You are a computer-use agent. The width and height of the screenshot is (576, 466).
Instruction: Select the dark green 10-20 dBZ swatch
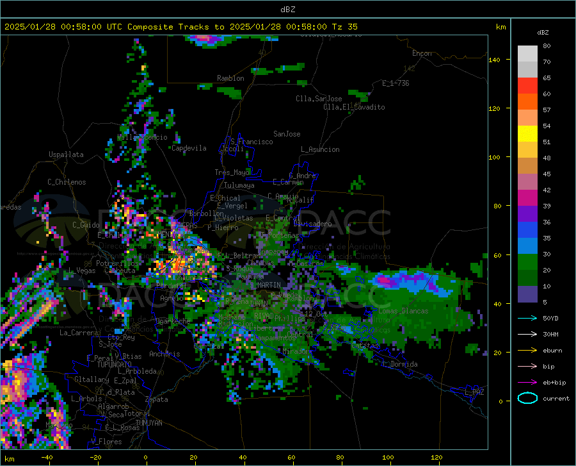point(527,278)
